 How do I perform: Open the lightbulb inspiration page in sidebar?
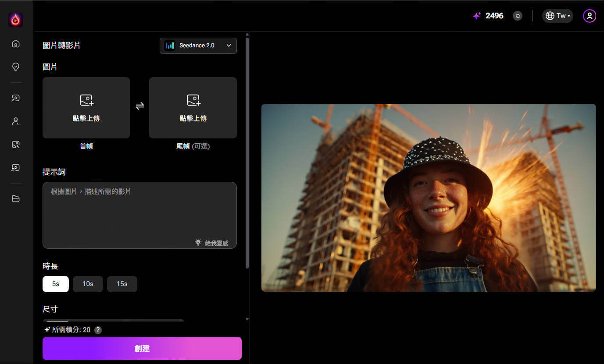(x=16, y=67)
